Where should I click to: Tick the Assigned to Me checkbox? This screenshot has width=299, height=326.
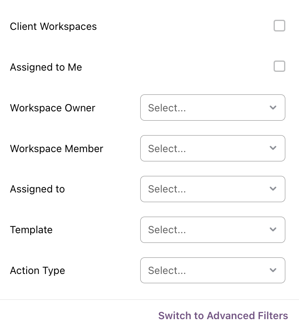pos(279,66)
